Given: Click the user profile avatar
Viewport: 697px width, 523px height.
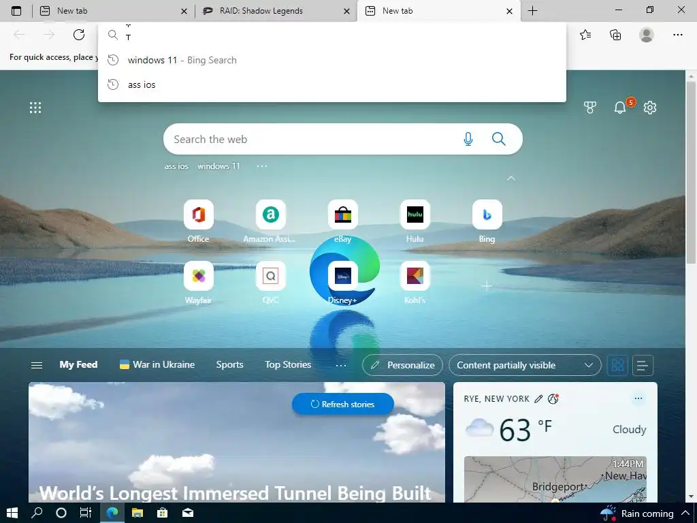Looking at the screenshot, I should (647, 35).
